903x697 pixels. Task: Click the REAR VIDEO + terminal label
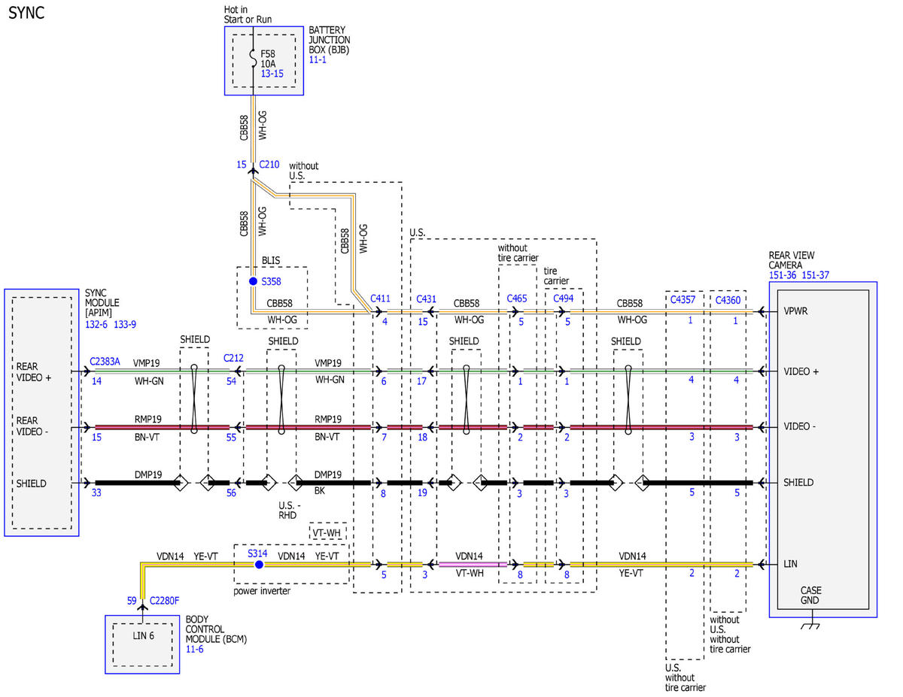pos(34,372)
